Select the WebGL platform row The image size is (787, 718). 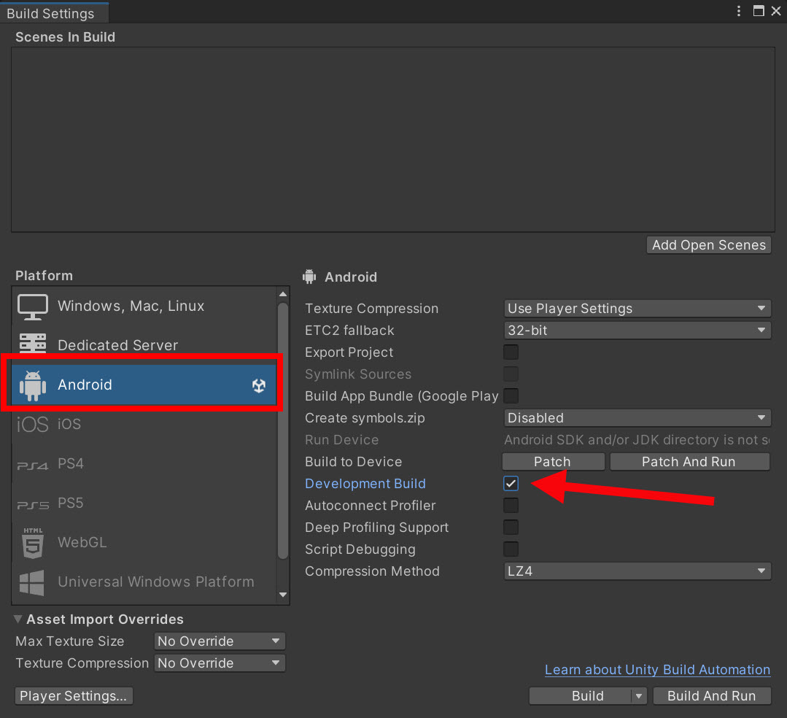(x=144, y=542)
